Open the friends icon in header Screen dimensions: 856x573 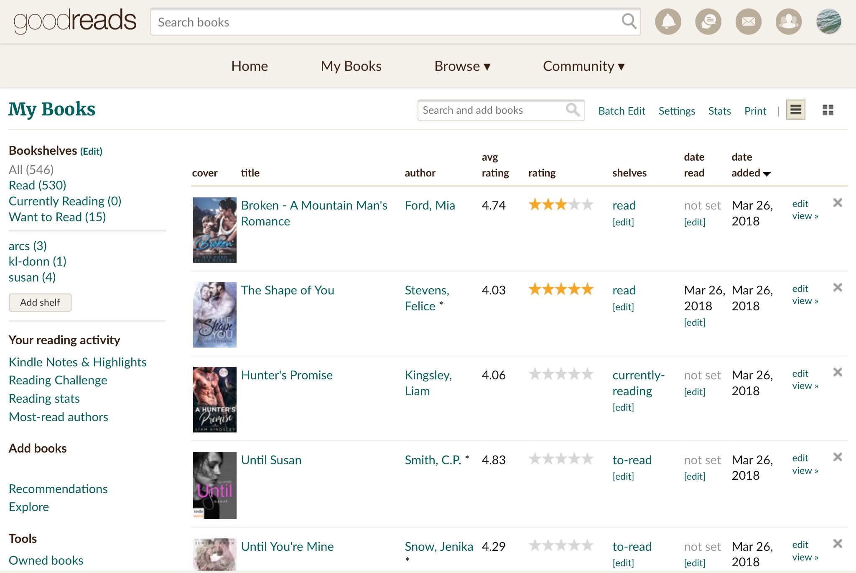coord(788,22)
